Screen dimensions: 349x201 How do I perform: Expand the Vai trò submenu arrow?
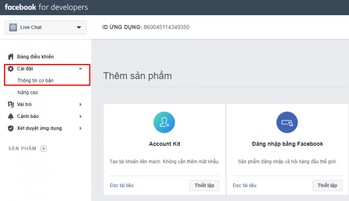[80, 104]
